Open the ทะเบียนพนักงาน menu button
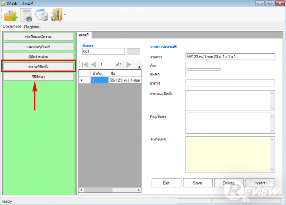Screen dimensions: 286x205 tap(38, 36)
